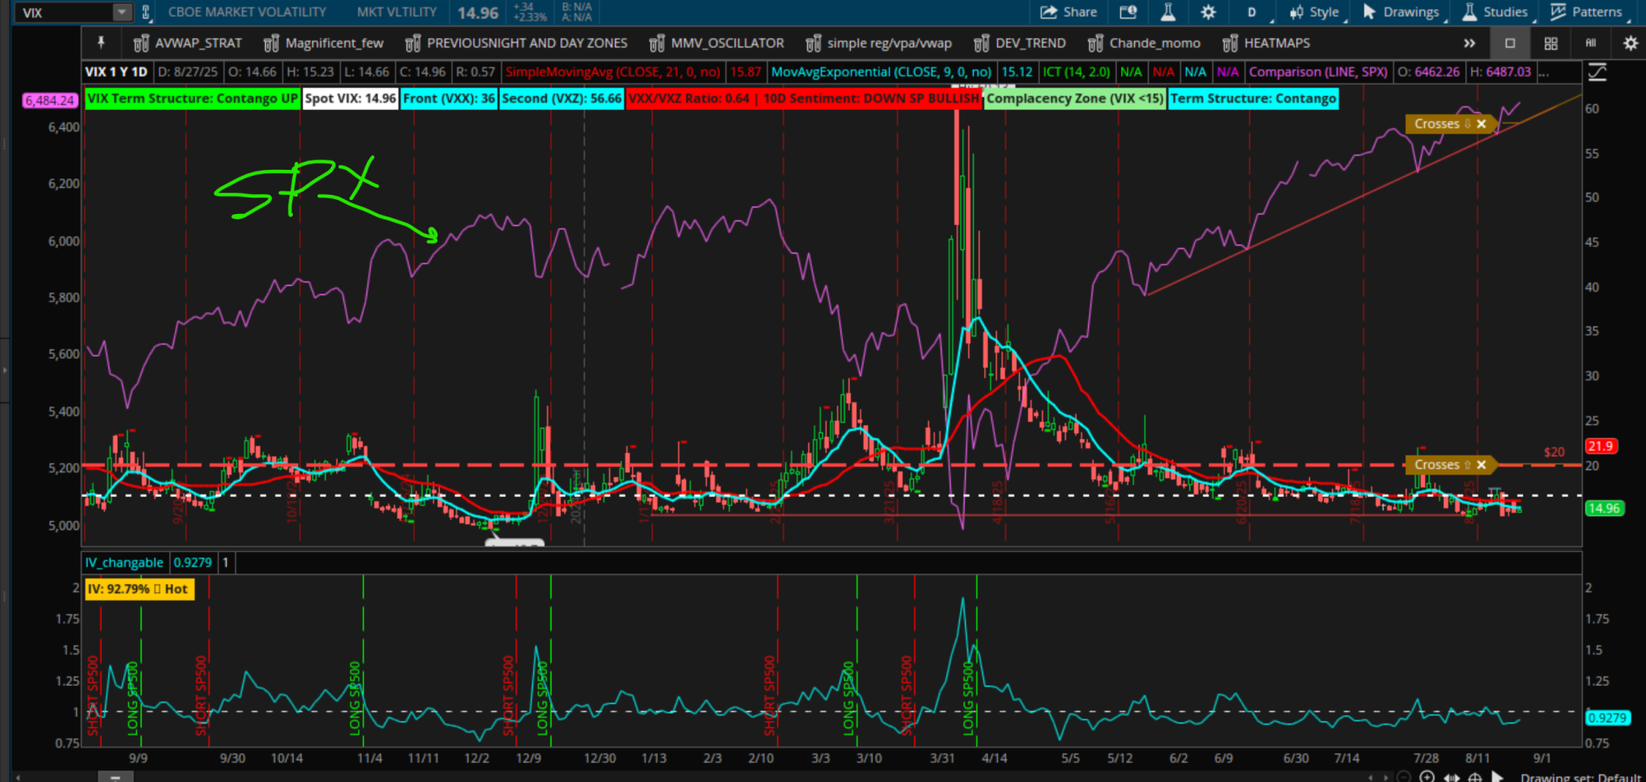
Task: Click the $20 red level label
Action: point(1554,452)
